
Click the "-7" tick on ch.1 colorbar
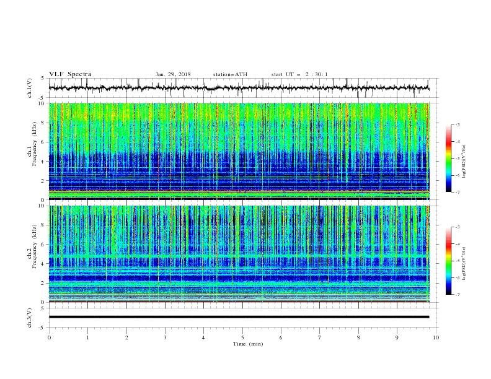tap(457, 192)
